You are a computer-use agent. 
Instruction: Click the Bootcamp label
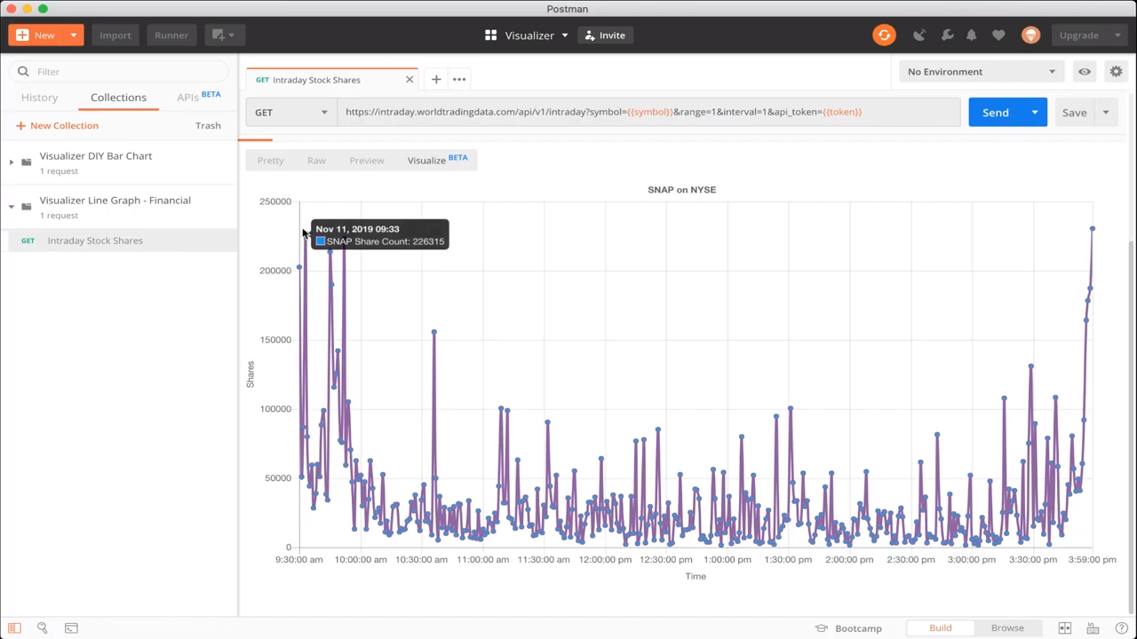[x=858, y=628]
